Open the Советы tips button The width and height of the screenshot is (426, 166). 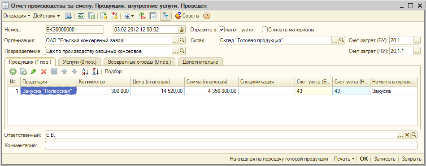coord(187,16)
